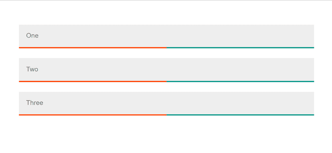Click the "Three" placeholder text

tap(35, 103)
